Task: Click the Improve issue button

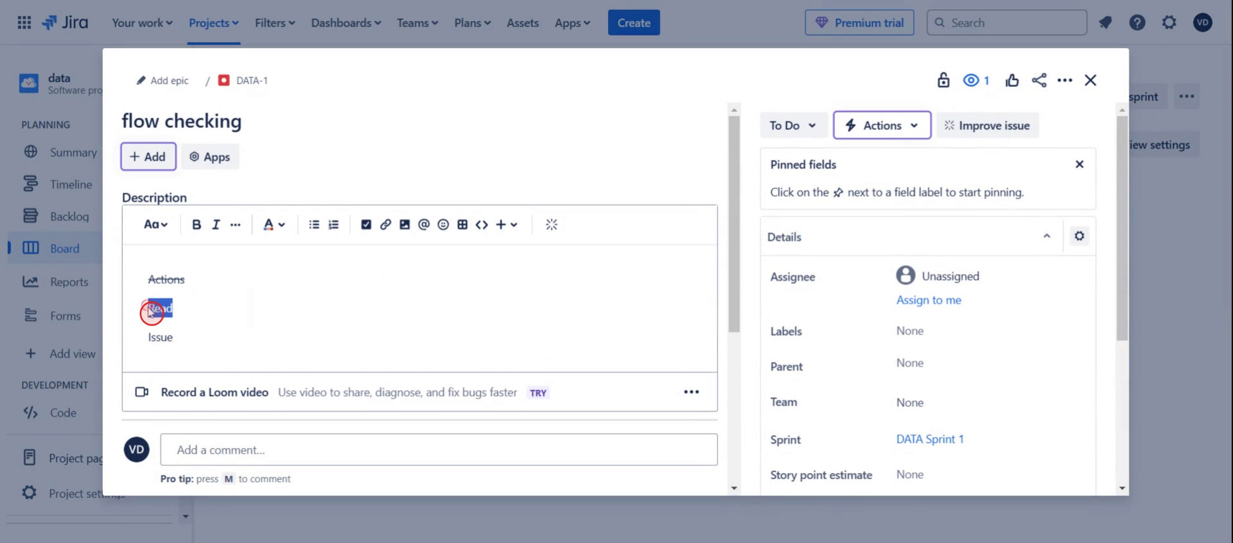Action: tap(987, 125)
